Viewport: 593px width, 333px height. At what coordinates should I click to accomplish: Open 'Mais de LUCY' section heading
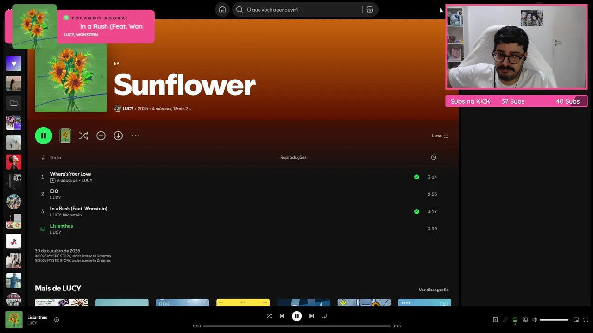(x=58, y=288)
